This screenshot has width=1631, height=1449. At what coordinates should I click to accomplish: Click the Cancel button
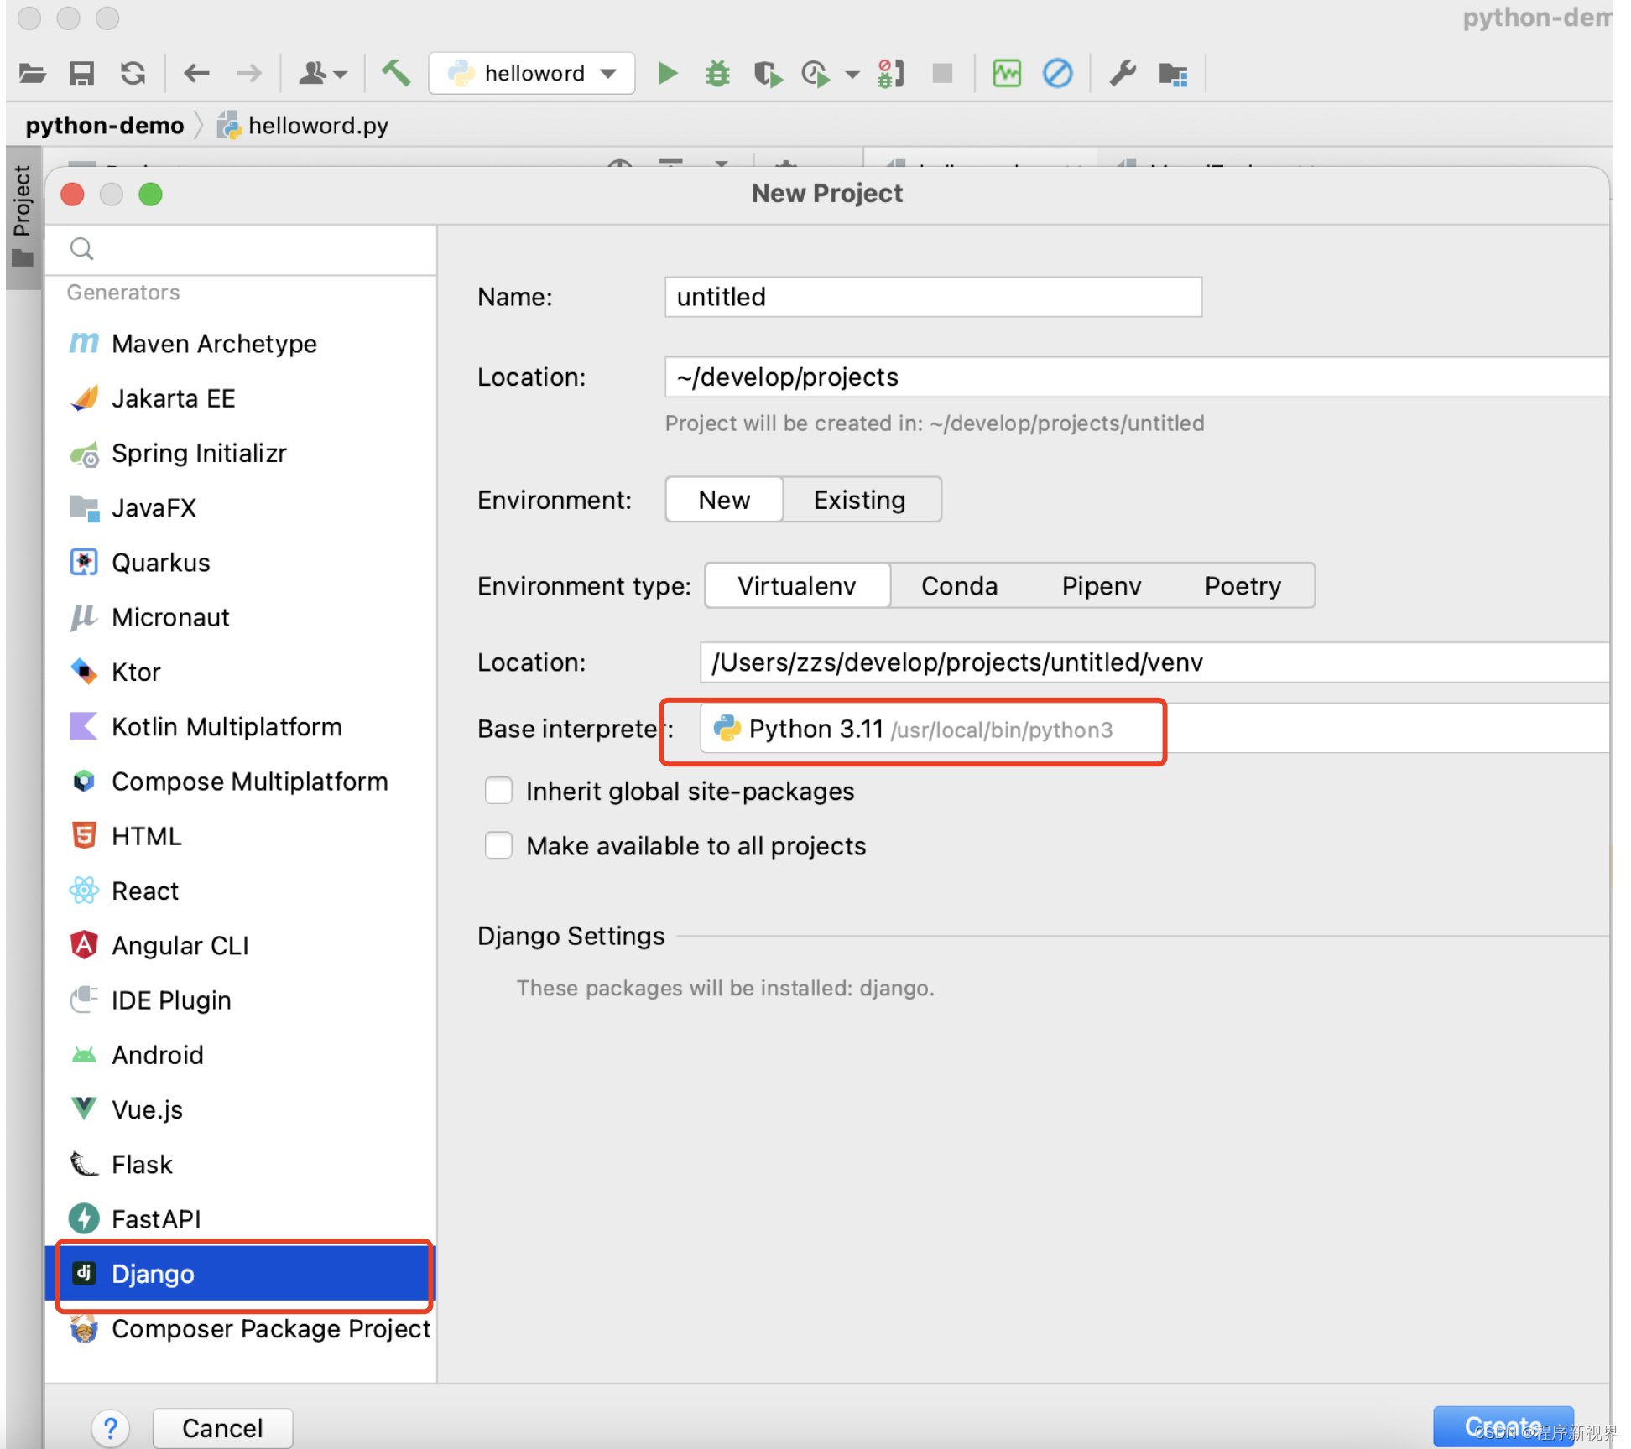click(x=222, y=1428)
